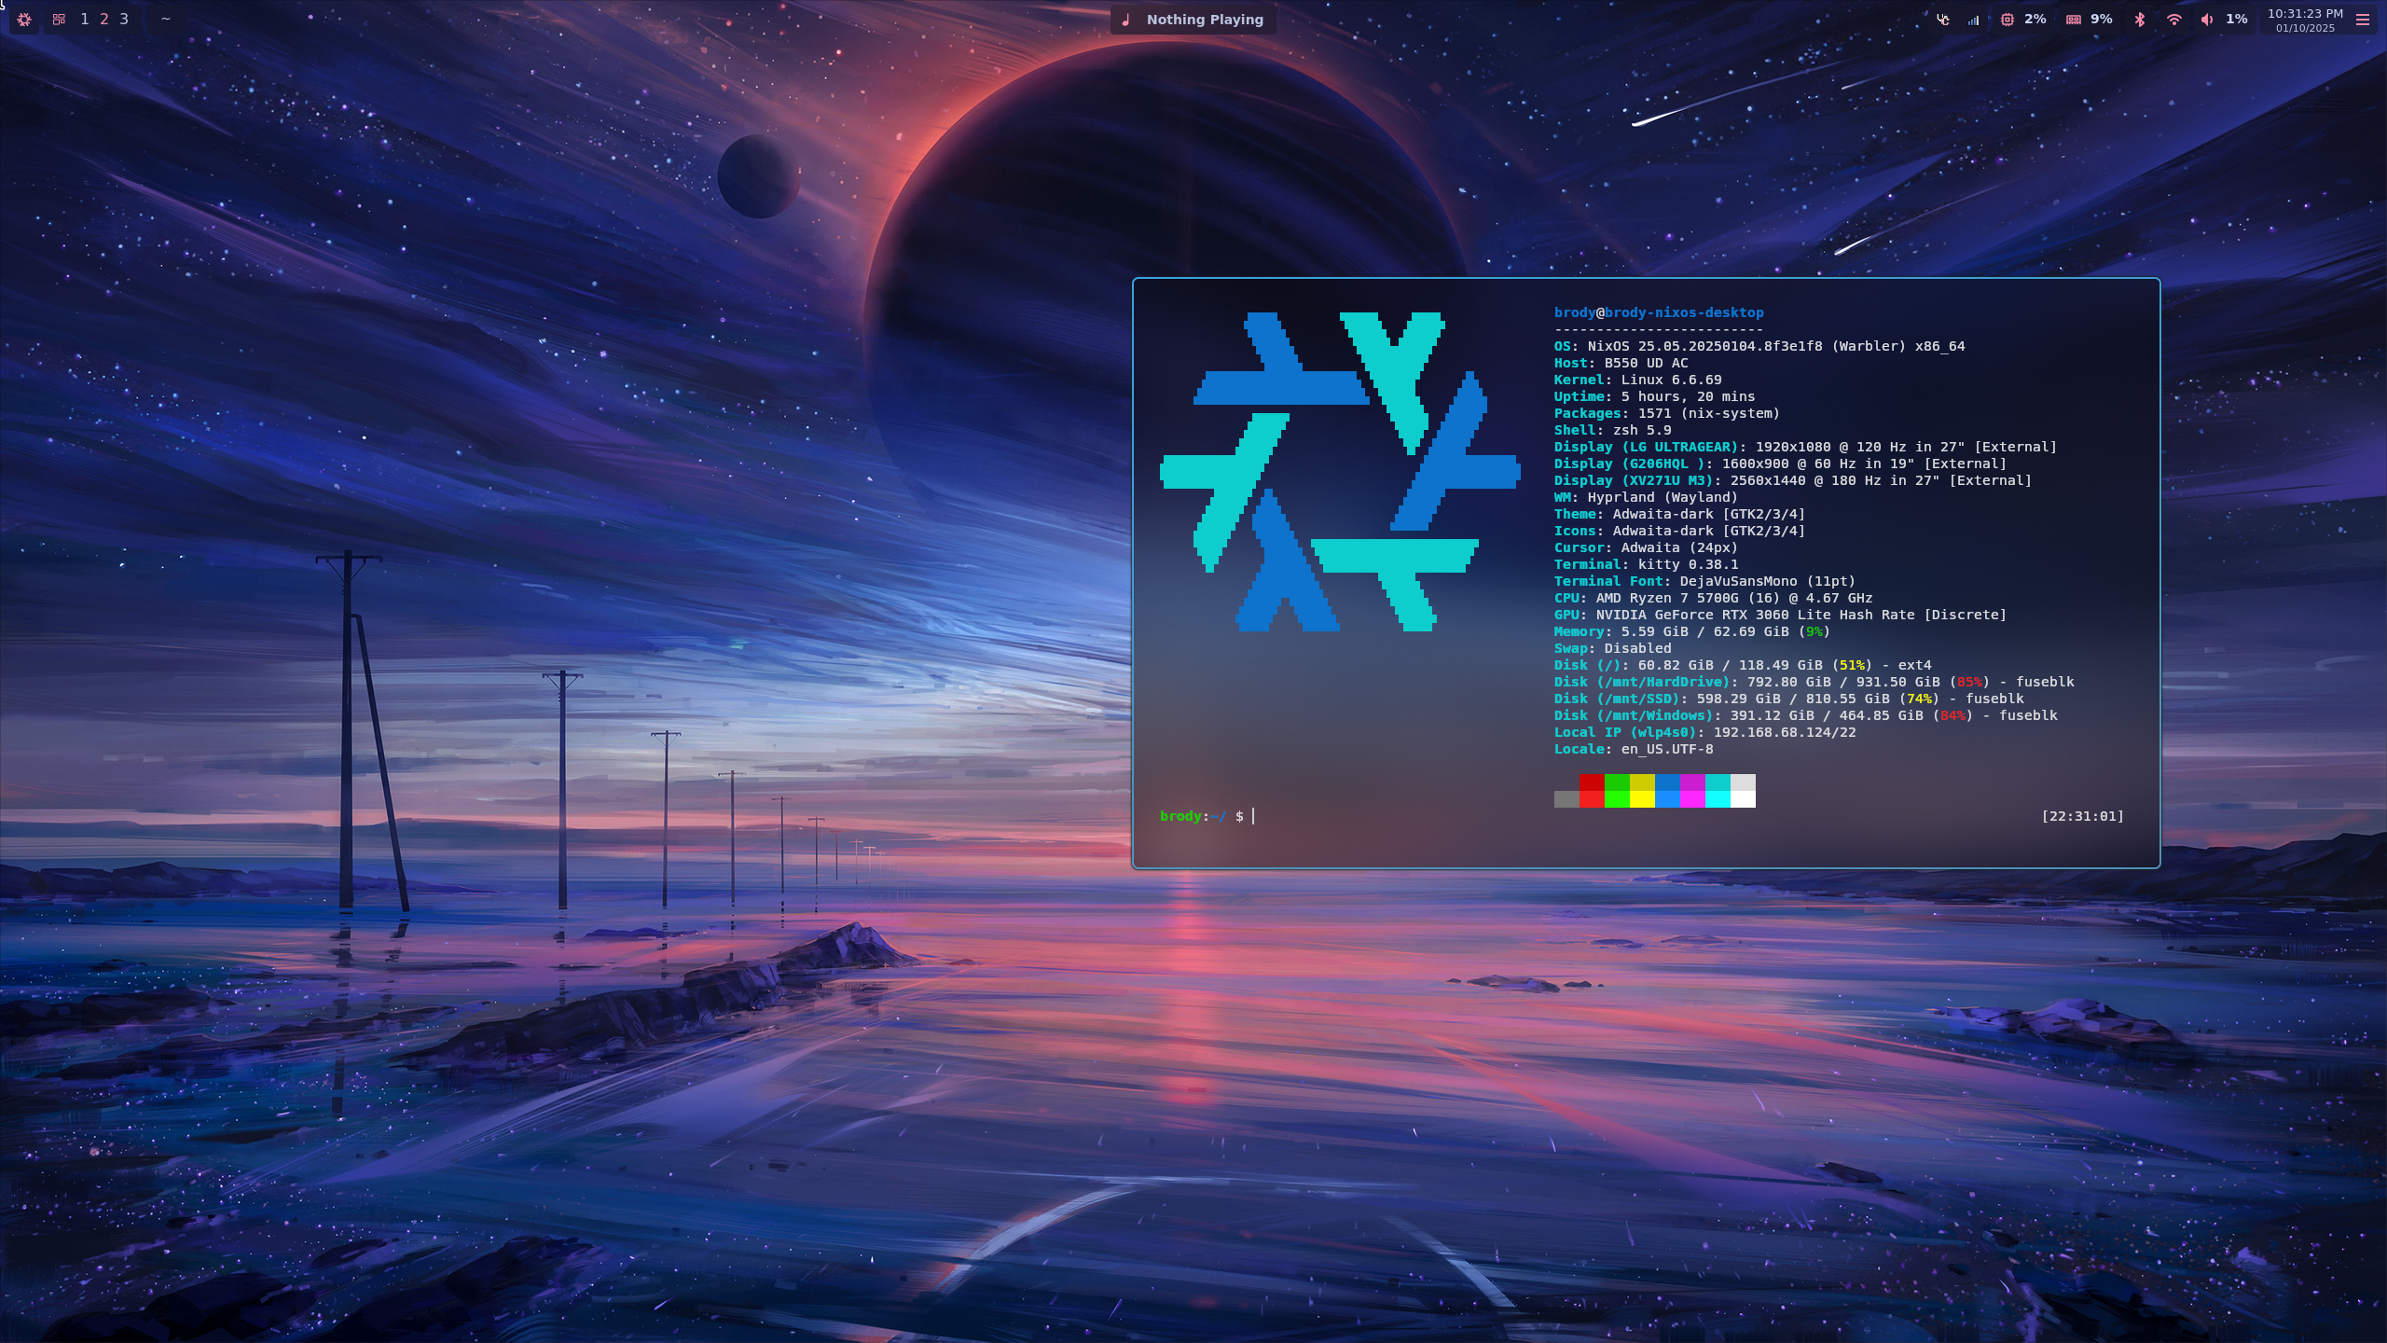Click the music note media icon
This screenshot has width=2387, height=1343.
click(x=1126, y=20)
